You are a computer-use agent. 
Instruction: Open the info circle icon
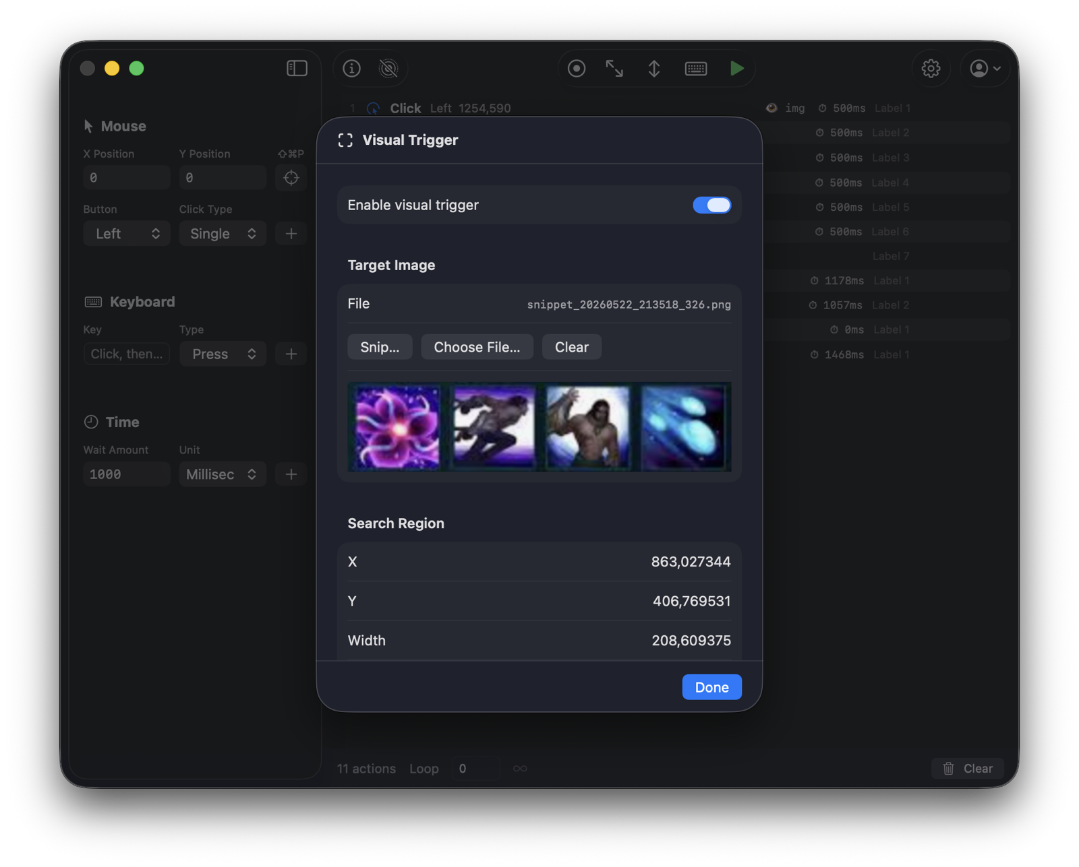pyautogui.click(x=351, y=68)
